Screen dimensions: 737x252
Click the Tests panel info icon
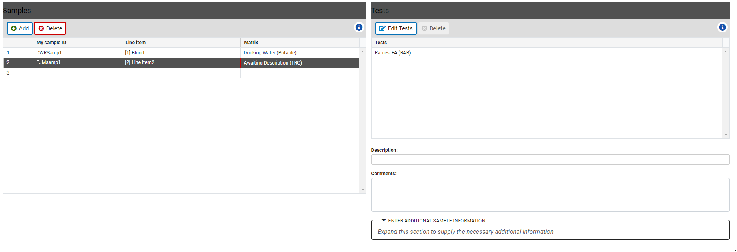[722, 27]
